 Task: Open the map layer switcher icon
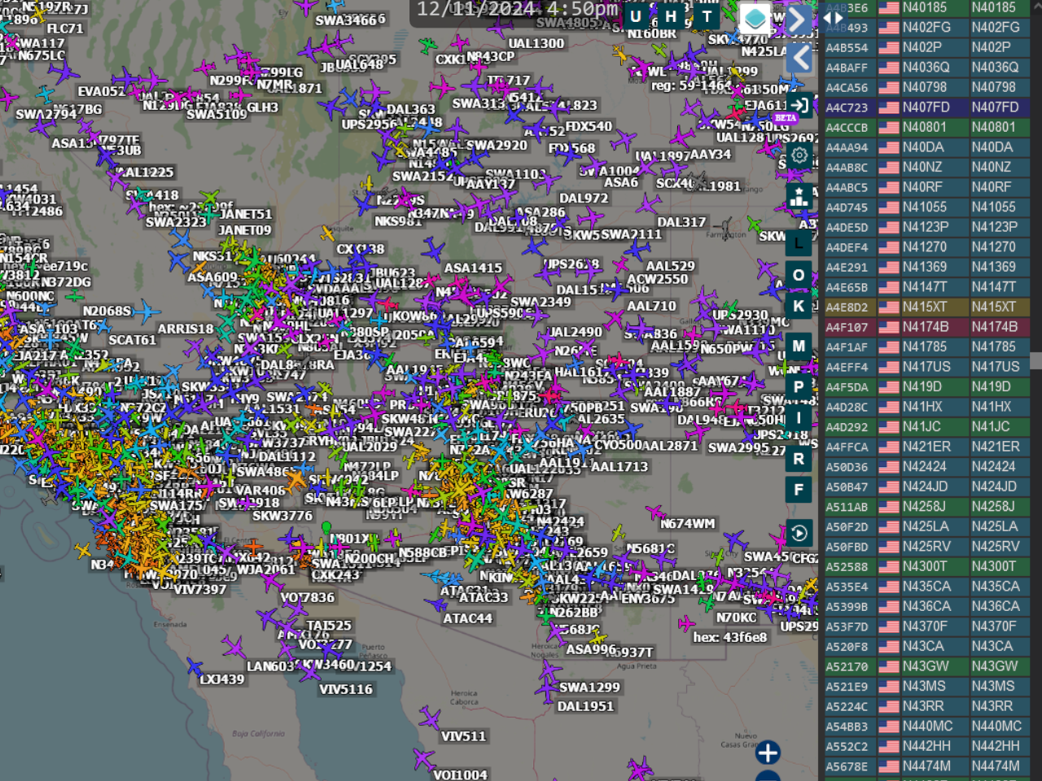[x=755, y=19]
